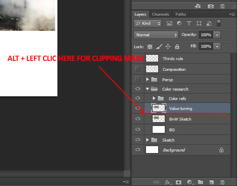The image size is (237, 186).
Task: Show the Composotion layer
Action: tap(137, 69)
